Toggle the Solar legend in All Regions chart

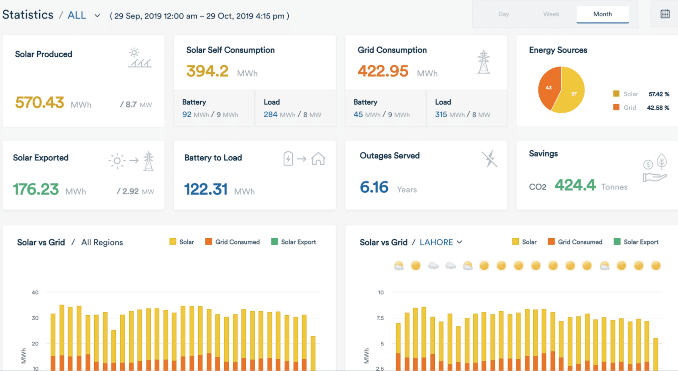coord(182,242)
